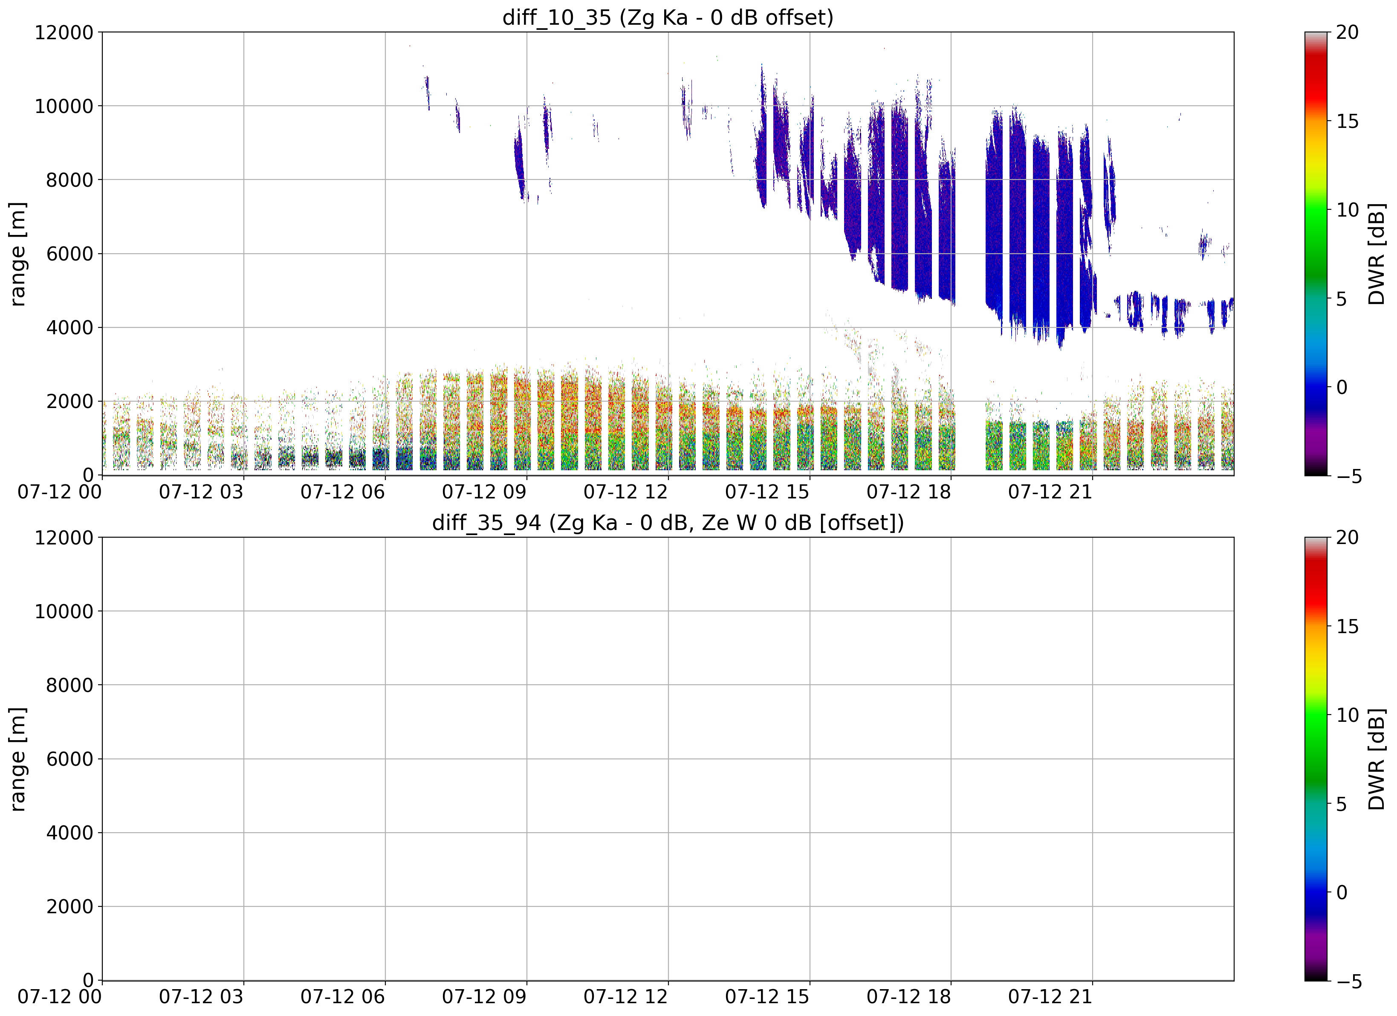The height and width of the screenshot is (1016, 1397).
Task: Click the −5 tick on the bottom colorbar
Action: 1347,981
